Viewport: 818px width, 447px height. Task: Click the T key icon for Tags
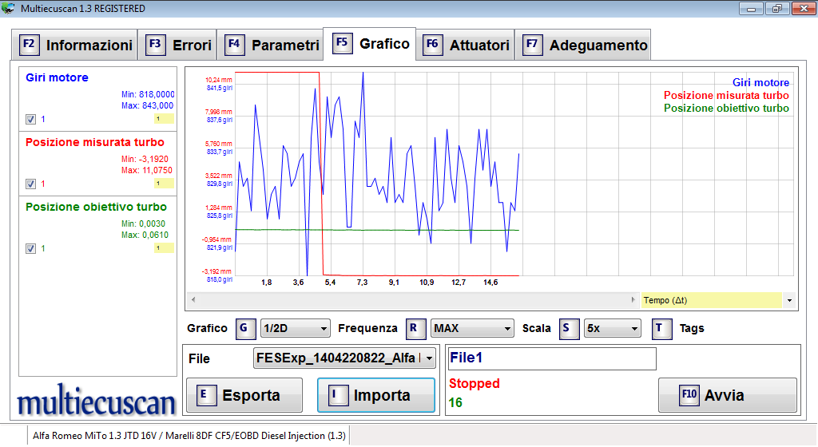[660, 328]
